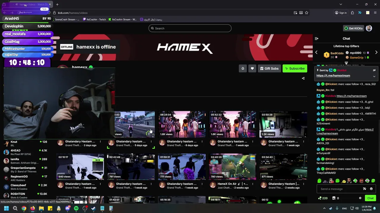Bookmark this page with the star icon
Viewport: 380px width, 213px height.
coord(306,13)
